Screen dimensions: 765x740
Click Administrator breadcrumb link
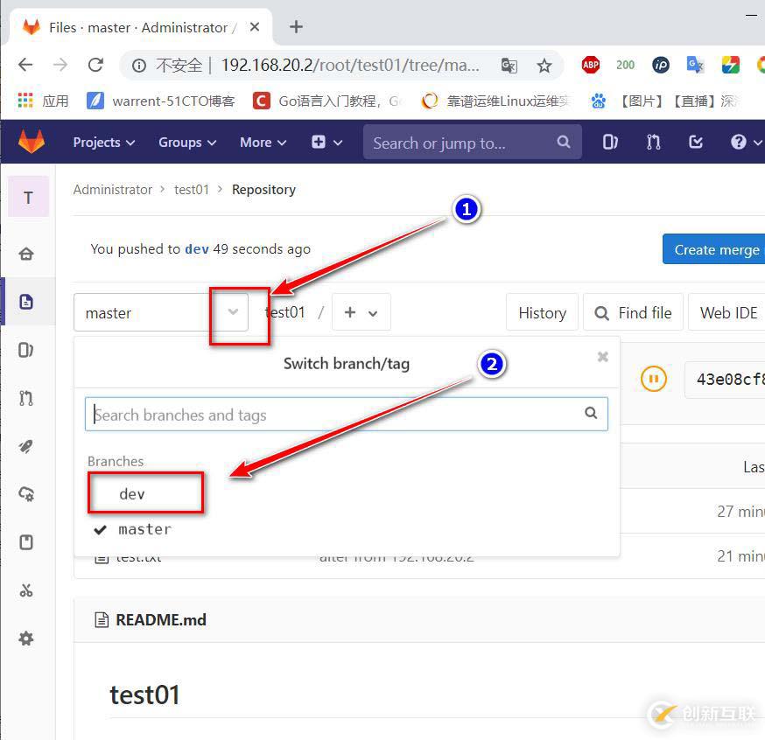(113, 190)
